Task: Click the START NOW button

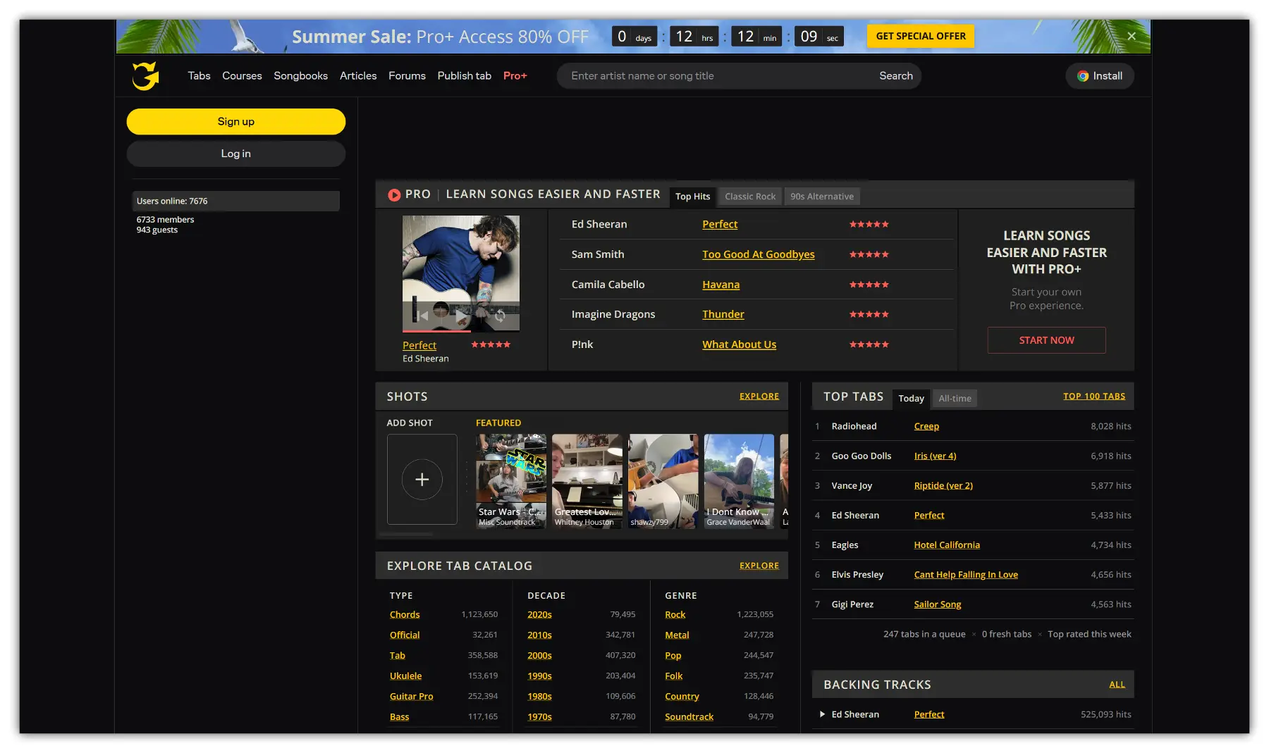Action: click(1046, 340)
